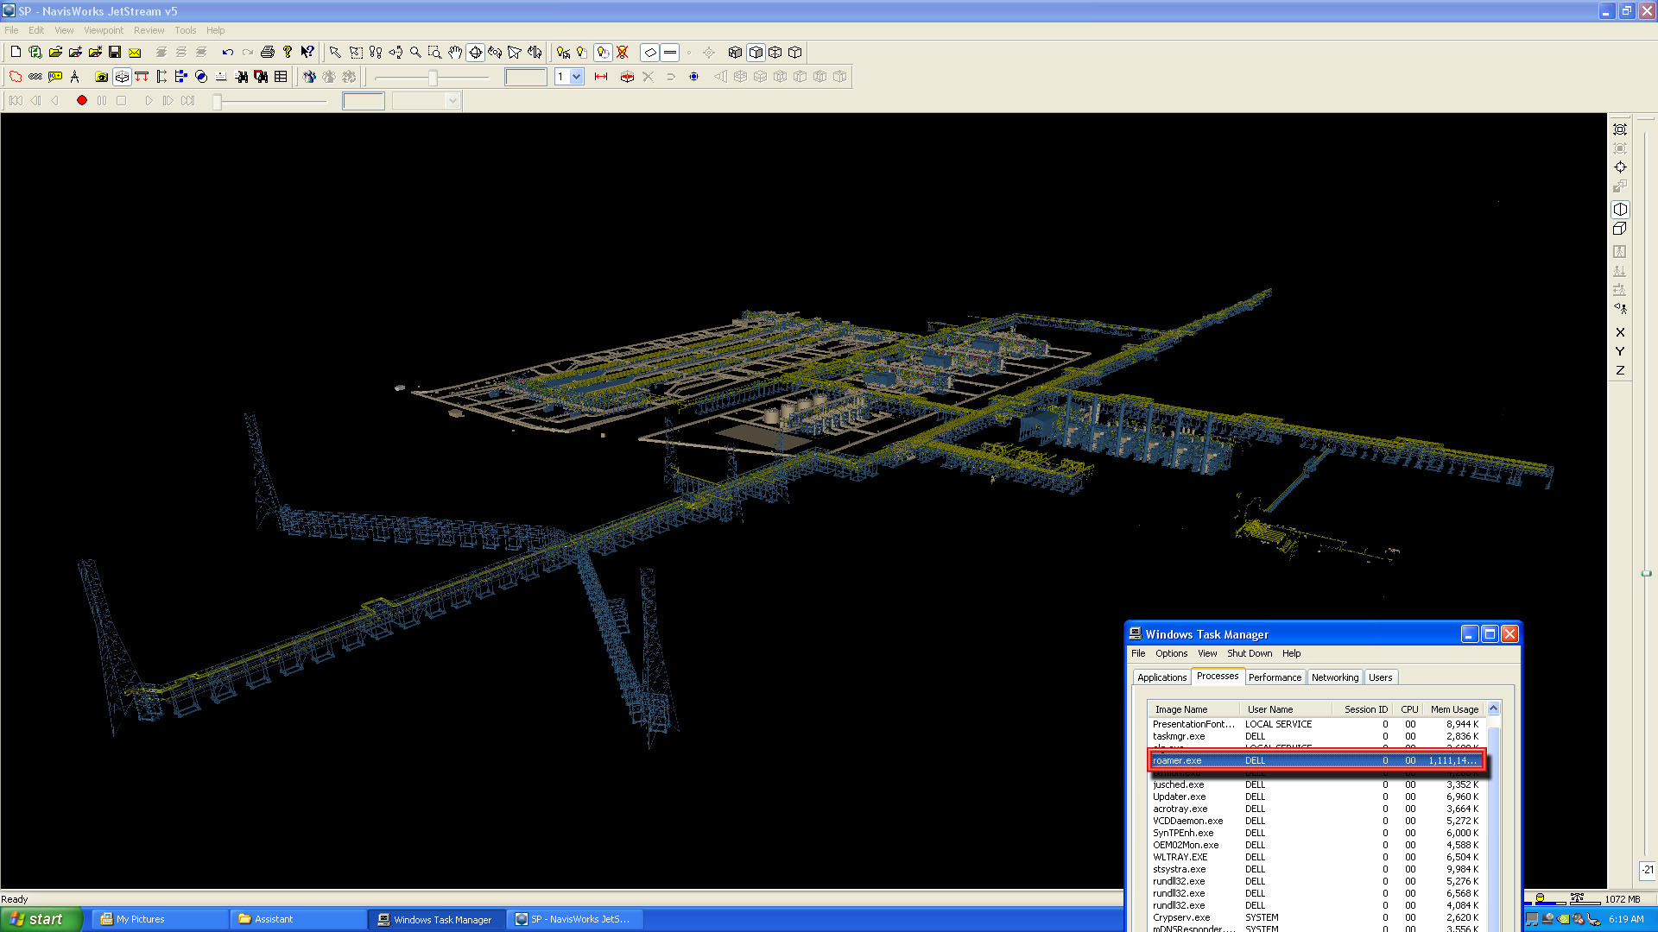
Task: Switch to Task Manager Performance tab
Action: 1275,677
